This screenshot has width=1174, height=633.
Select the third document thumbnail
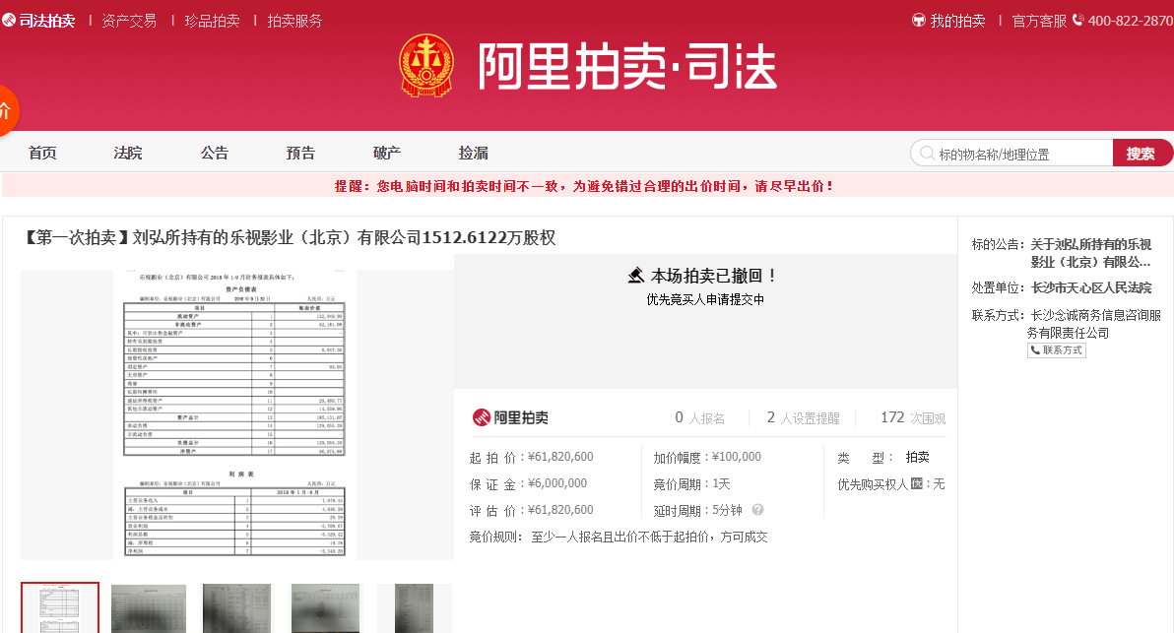(x=236, y=608)
